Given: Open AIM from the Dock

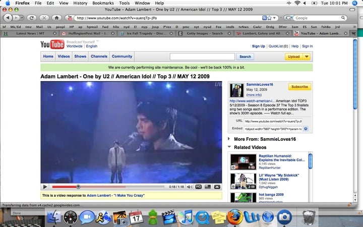Looking at the screenshot, I should pyautogui.click(x=103, y=217).
